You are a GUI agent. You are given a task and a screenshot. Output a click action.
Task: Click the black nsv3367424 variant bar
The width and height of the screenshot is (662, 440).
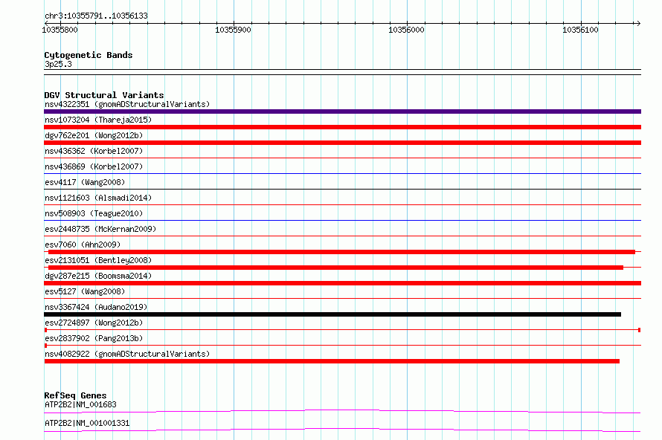[332, 314]
